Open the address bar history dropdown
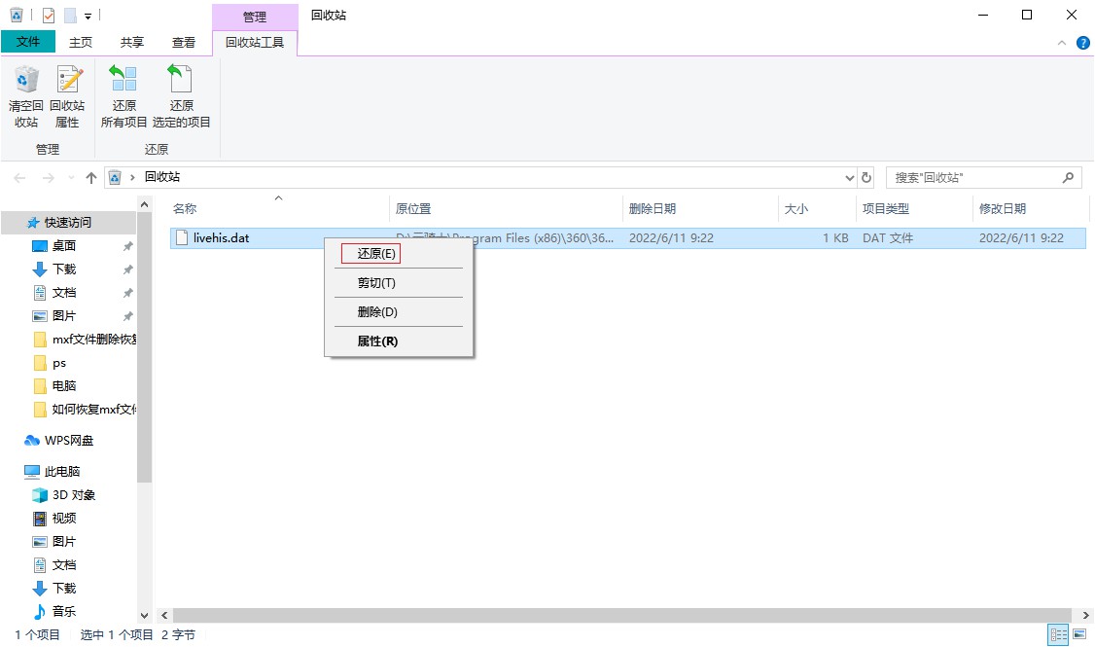1095x647 pixels. point(849,178)
